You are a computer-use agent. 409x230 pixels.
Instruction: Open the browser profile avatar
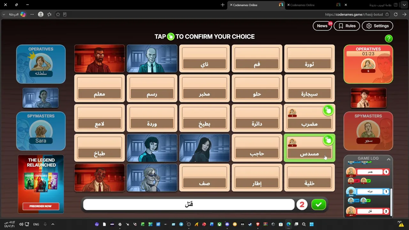41,14
